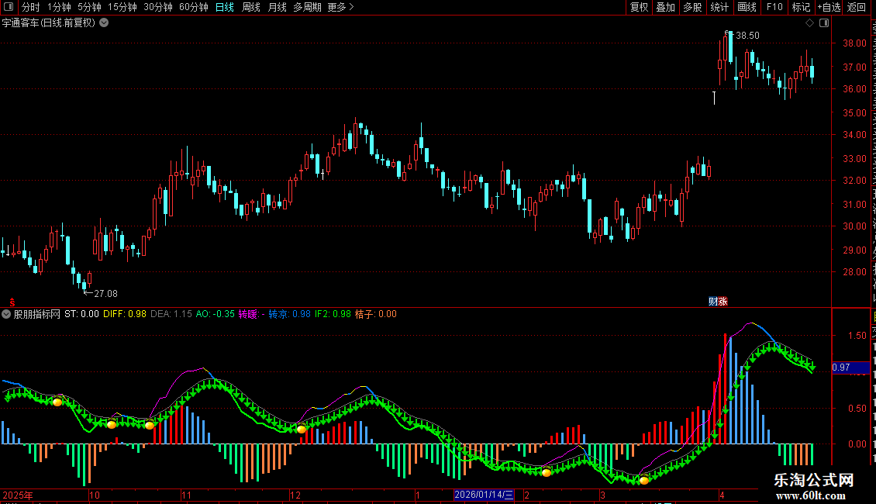Click the 标记 mark button

[801, 7]
